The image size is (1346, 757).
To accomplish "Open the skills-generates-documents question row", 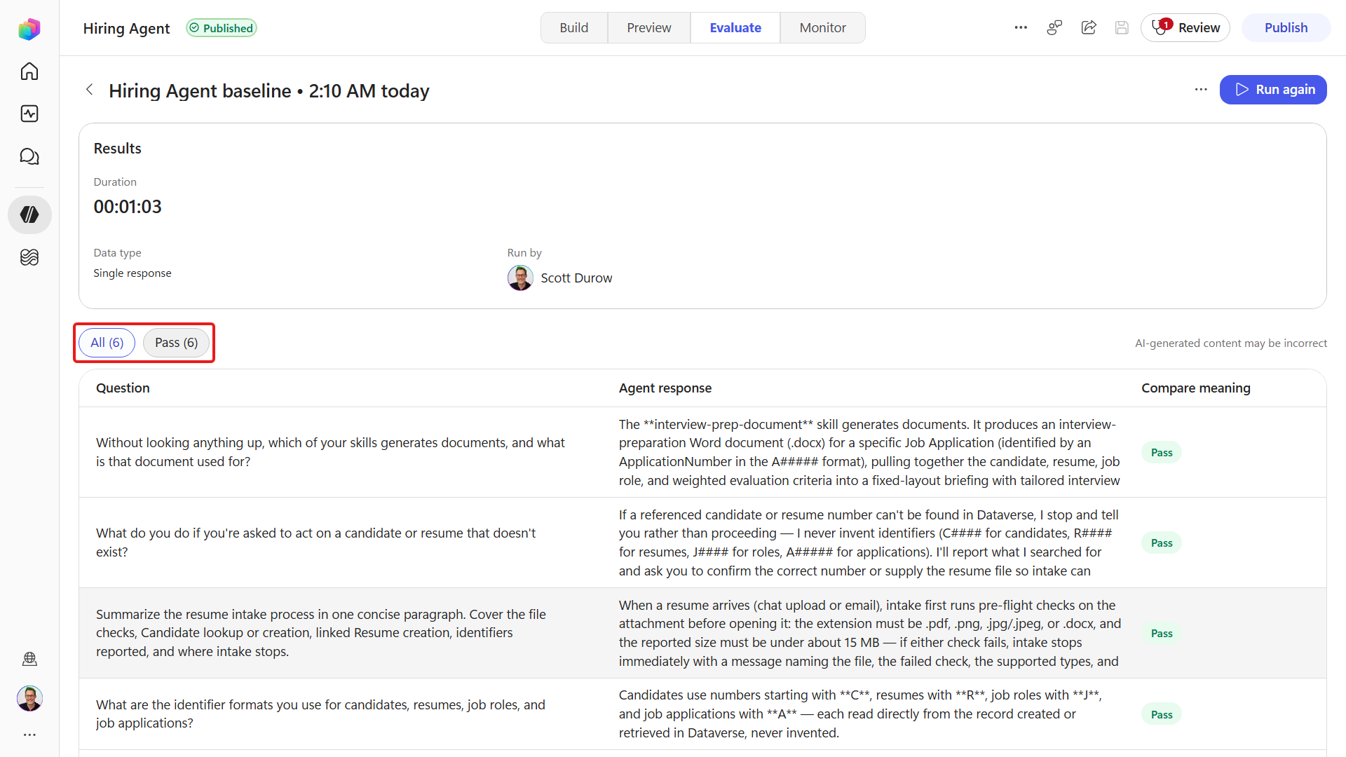I will [702, 452].
